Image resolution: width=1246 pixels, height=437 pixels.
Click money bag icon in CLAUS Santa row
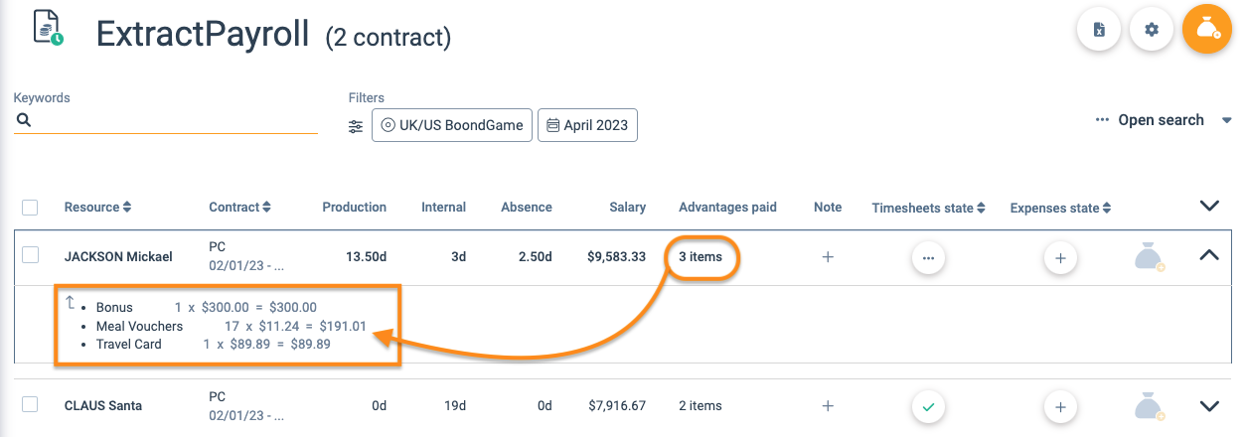point(1149,406)
